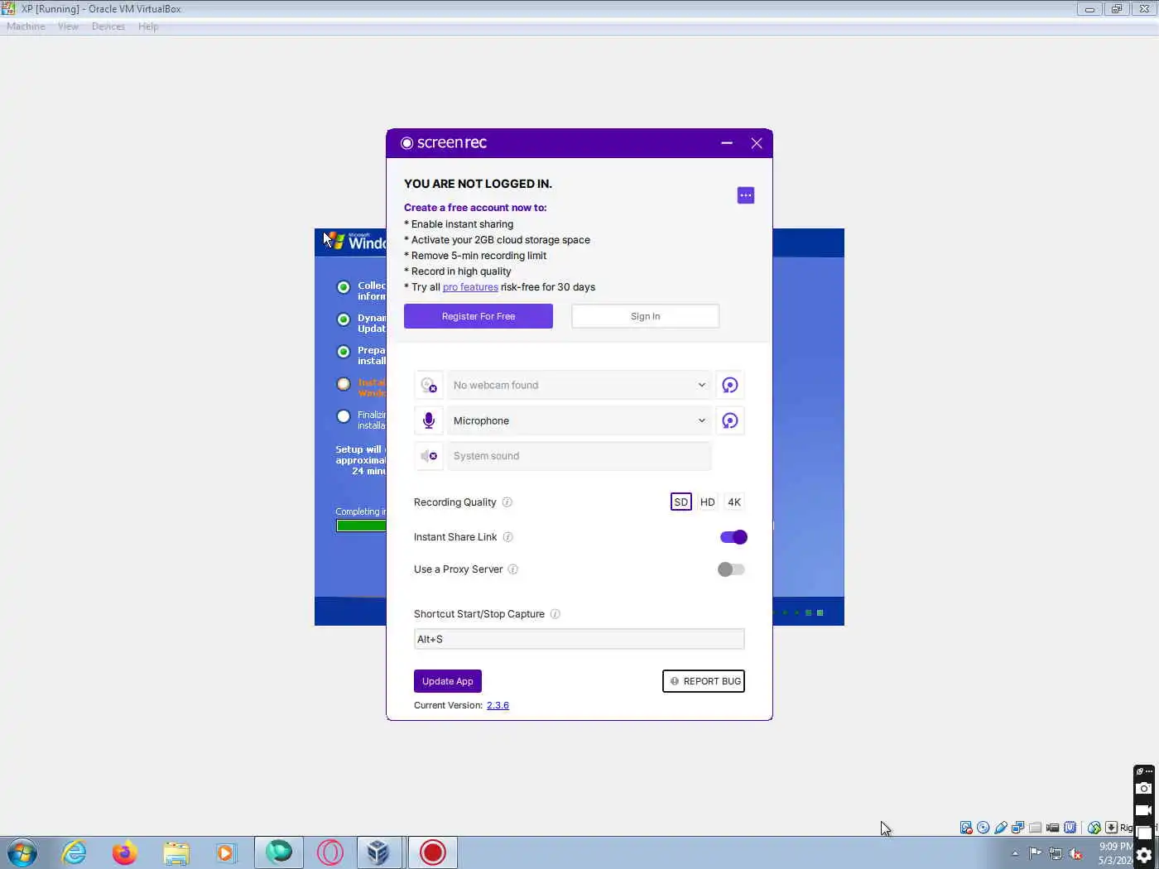Select SD recording quality
The image size is (1159, 869).
coord(681,502)
